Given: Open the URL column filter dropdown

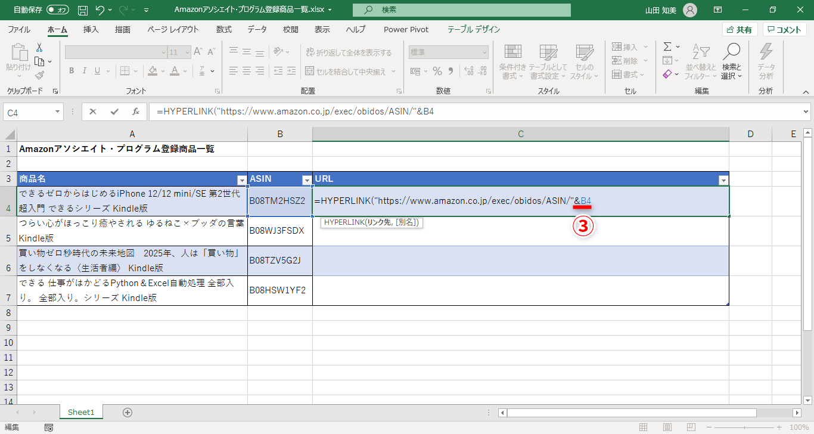Looking at the screenshot, I should 723,180.
